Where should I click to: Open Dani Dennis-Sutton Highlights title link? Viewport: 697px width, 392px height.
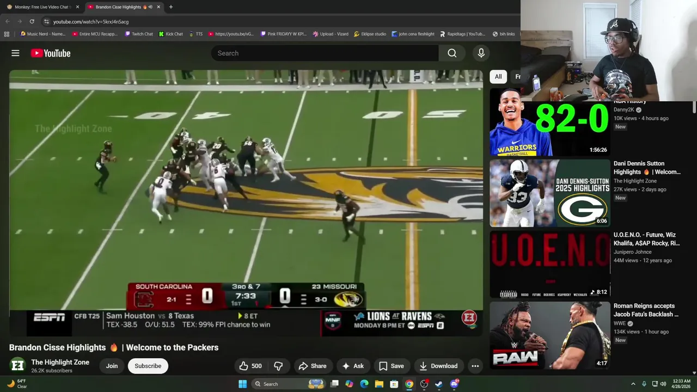(647, 168)
